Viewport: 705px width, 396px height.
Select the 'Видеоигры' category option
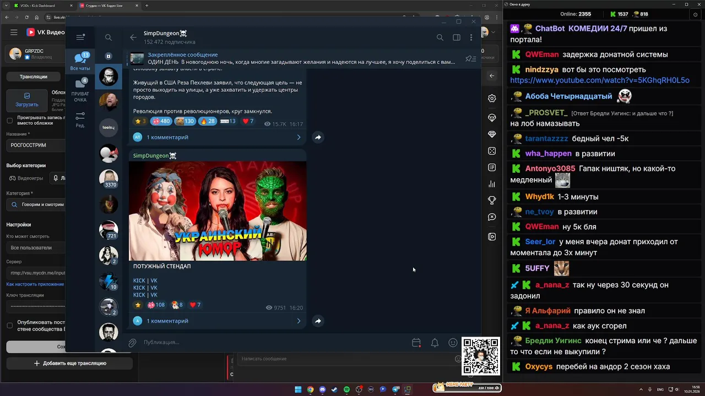[26, 178]
